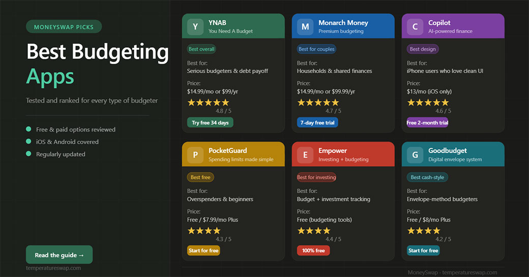Click the Copilot card title
The width and height of the screenshot is (529, 277).
point(439,23)
